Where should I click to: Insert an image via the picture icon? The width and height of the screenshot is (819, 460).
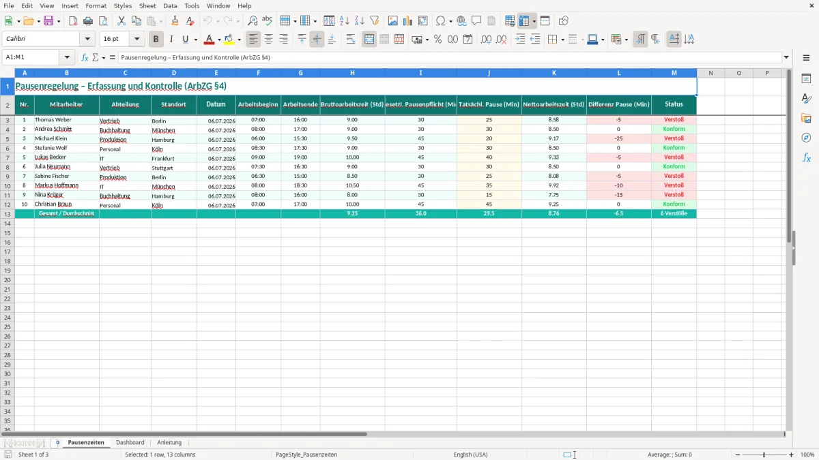(393, 21)
